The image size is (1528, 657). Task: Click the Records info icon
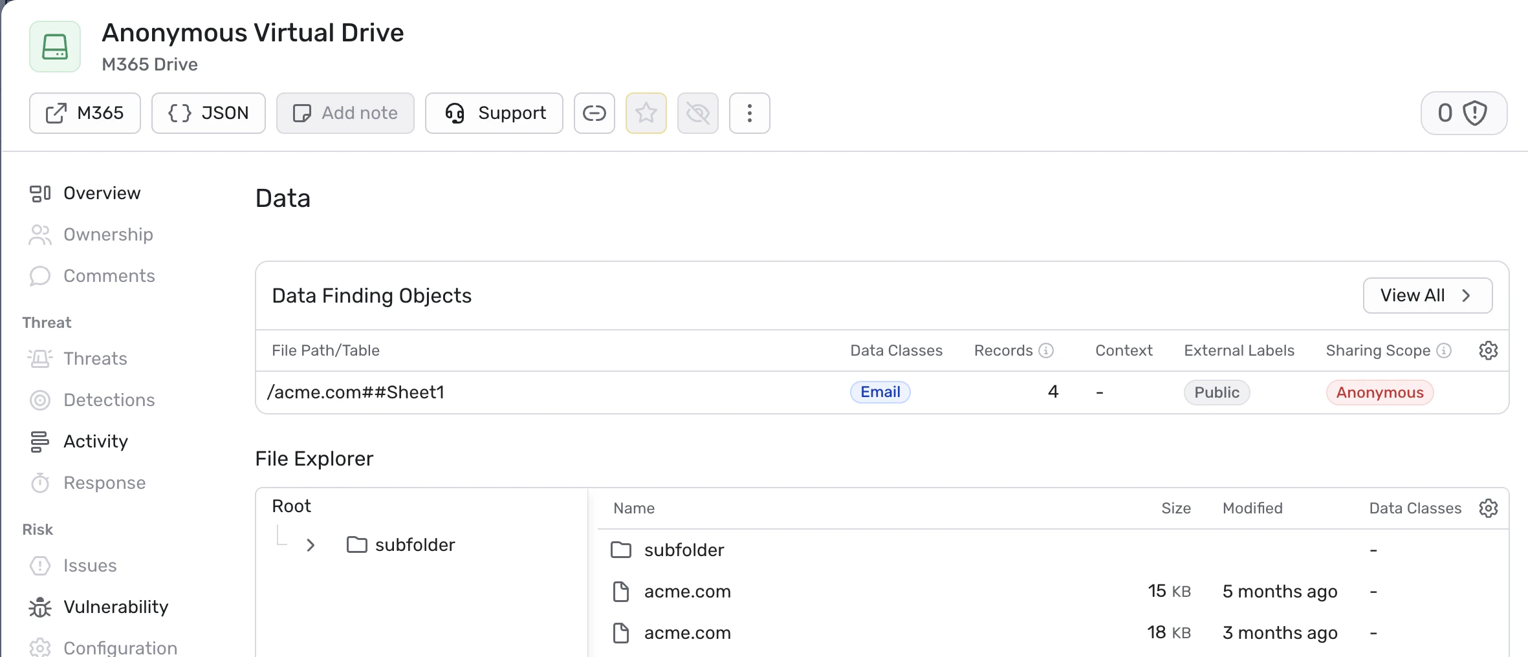pyautogui.click(x=1046, y=350)
